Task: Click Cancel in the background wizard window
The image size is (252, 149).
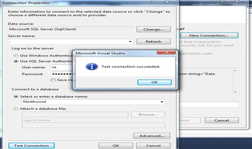Action: 222,120
